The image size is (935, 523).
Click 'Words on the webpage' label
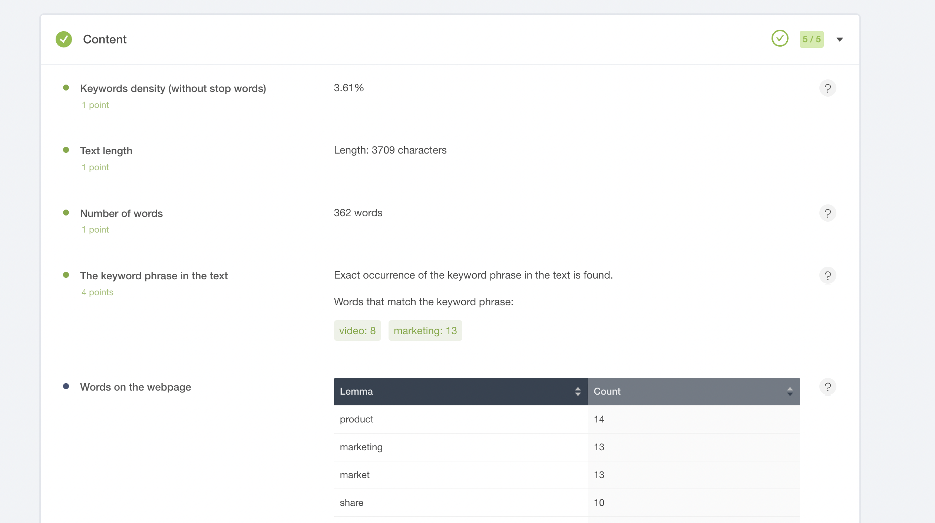(x=136, y=387)
